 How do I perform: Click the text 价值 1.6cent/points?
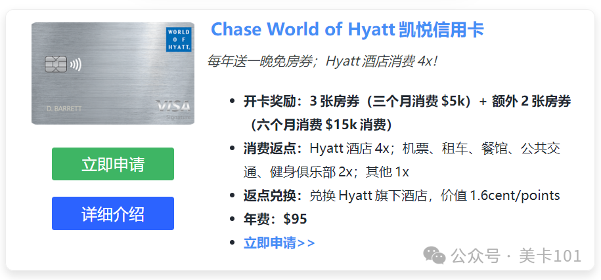(501, 196)
